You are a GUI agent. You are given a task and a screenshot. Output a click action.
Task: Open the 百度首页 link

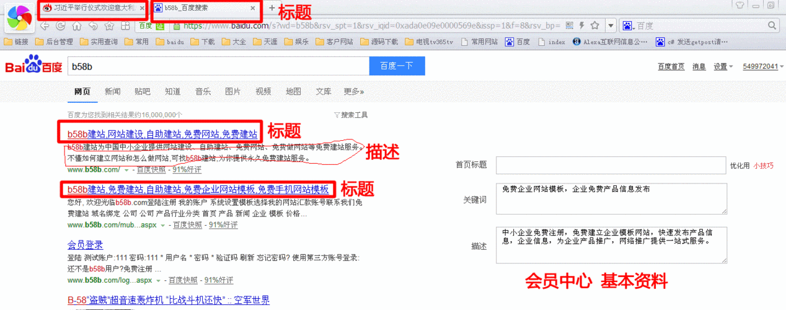(671, 66)
